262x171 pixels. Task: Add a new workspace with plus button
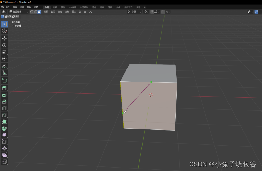tap(145, 7)
